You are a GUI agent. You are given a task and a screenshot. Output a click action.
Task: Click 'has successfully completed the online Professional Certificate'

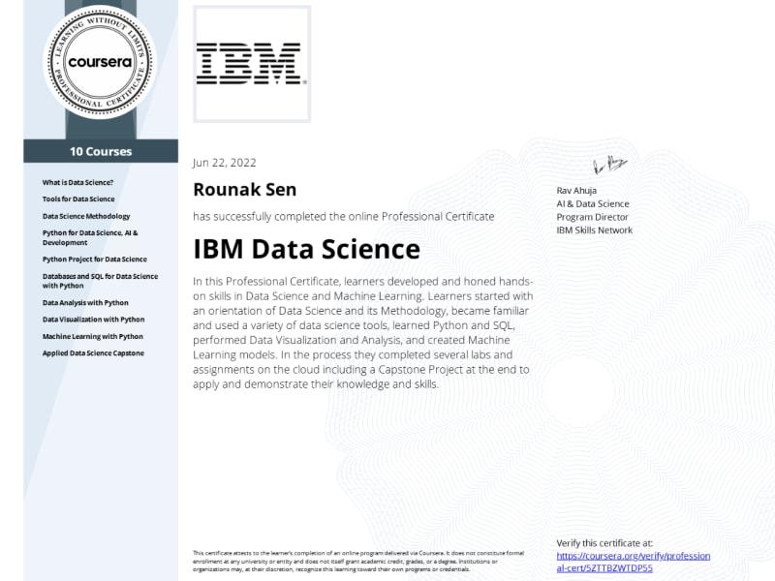[344, 216]
